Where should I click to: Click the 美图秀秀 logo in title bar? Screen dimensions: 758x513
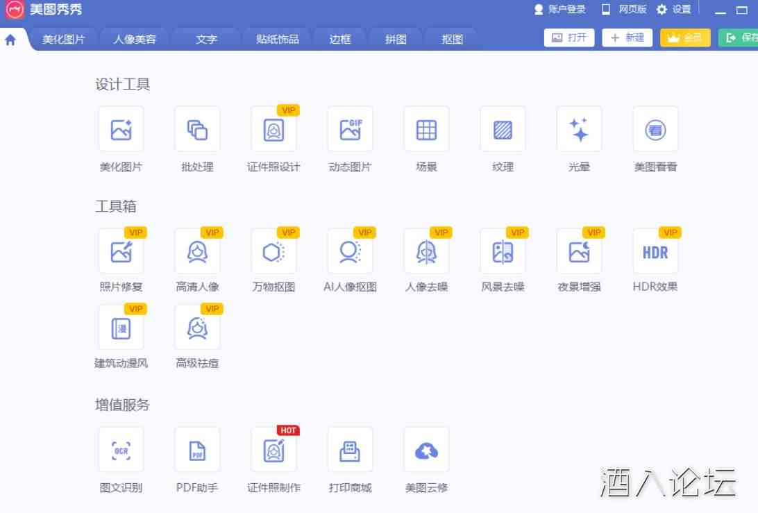click(x=15, y=9)
